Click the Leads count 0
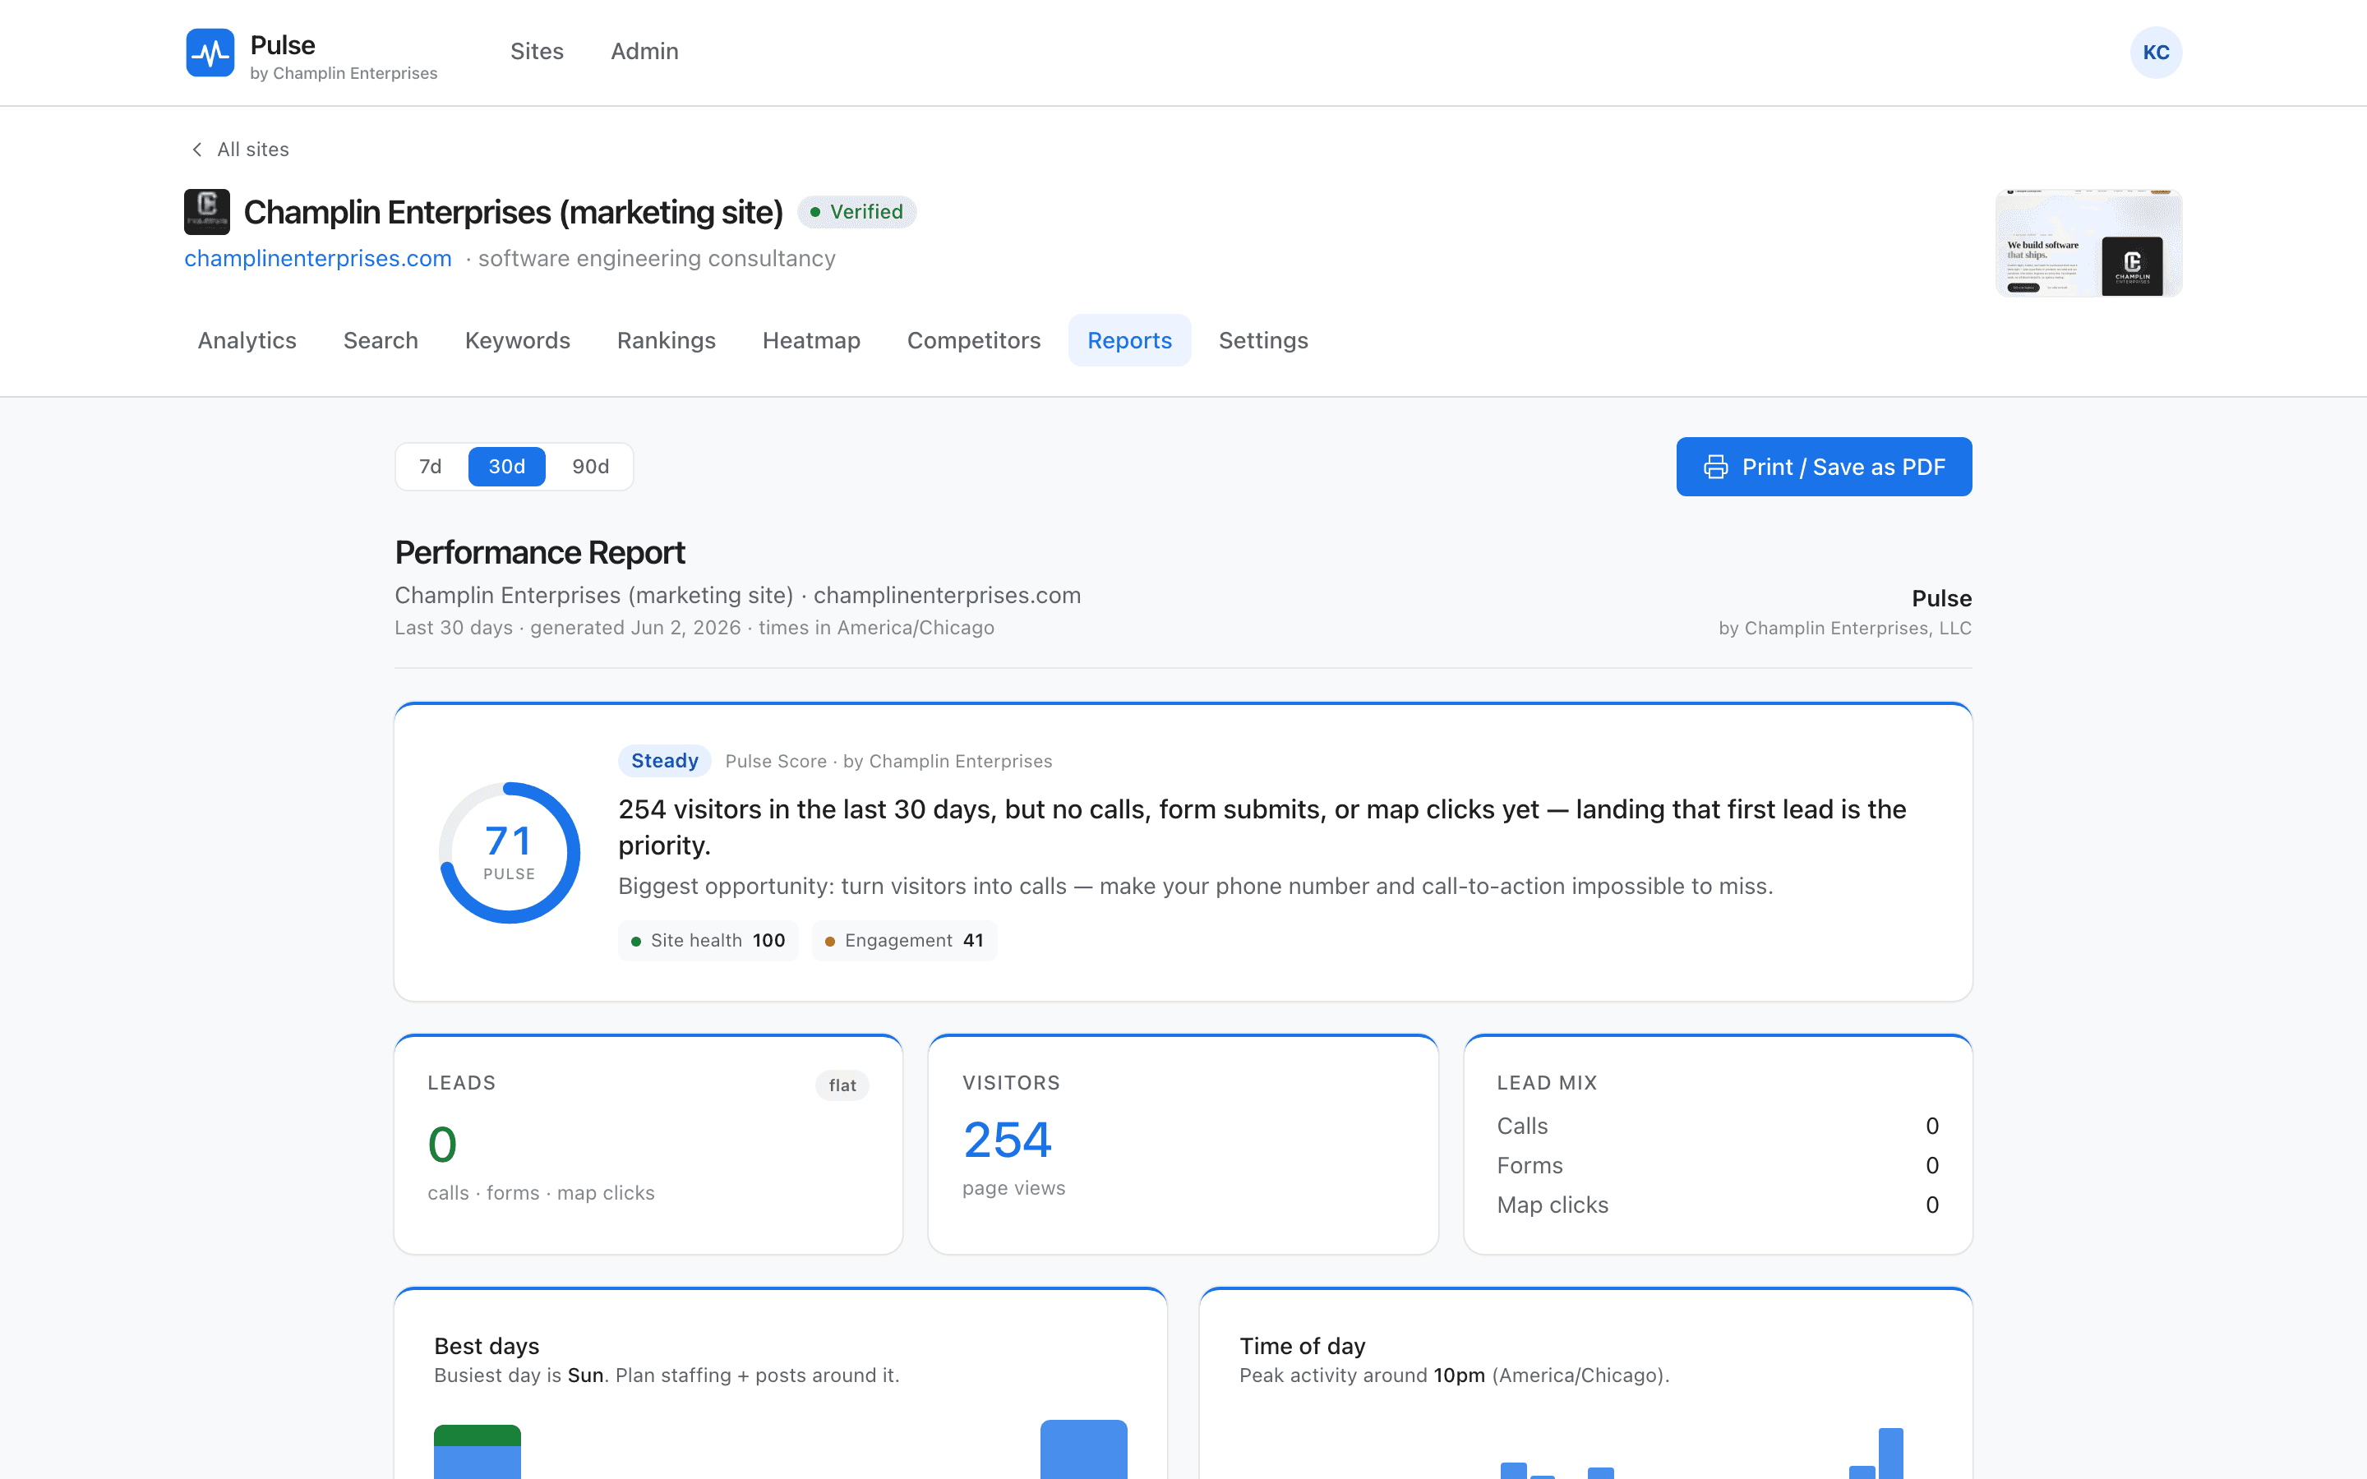Viewport: 2367px width, 1479px height. [x=442, y=1145]
